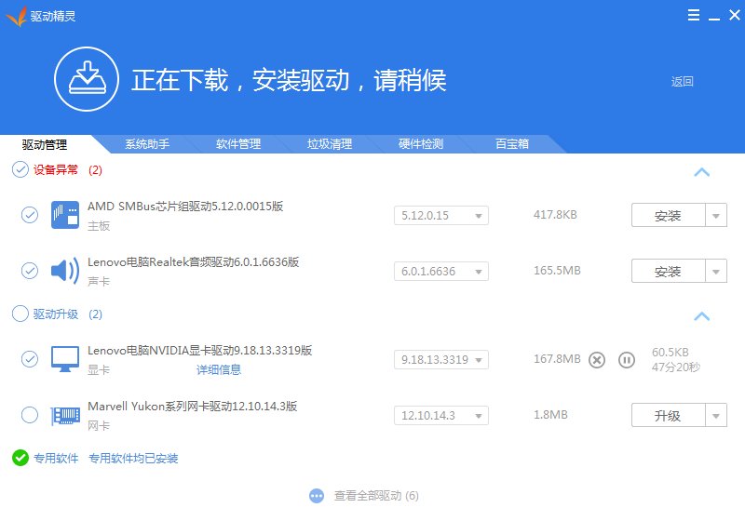This screenshot has height=521, width=745.
Task: Click the 167.8MB file size
Action: (x=557, y=359)
